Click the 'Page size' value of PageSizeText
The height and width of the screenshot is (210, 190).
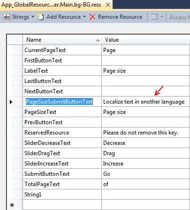pos(146,112)
